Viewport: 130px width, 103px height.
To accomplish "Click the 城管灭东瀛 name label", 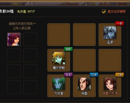I will [110, 93].
